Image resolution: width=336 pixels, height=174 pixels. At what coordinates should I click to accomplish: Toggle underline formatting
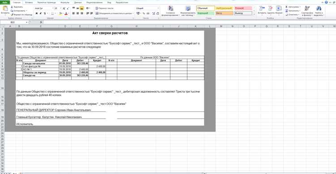[45, 13]
